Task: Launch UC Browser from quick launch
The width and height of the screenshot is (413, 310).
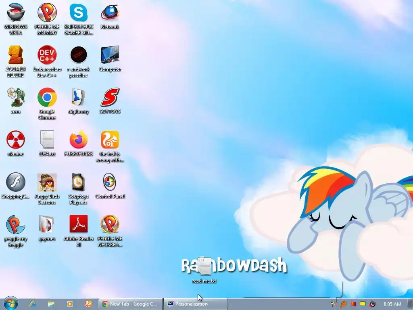Action: tap(88, 304)
